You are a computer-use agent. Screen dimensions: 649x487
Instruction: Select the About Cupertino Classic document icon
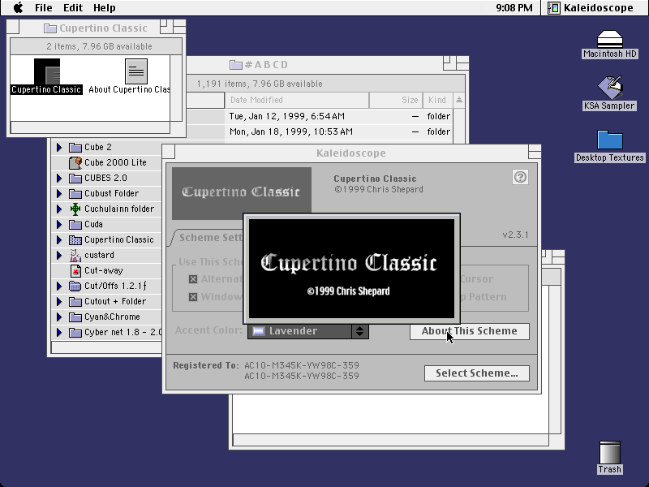point(136,71)
